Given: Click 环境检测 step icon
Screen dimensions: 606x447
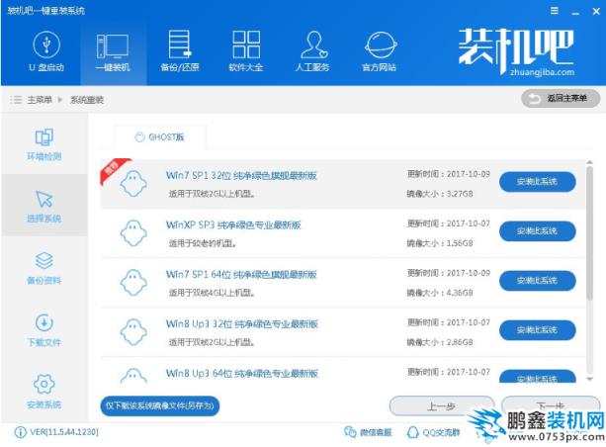Looking at the screenshot, I should (x=44, y=136).
